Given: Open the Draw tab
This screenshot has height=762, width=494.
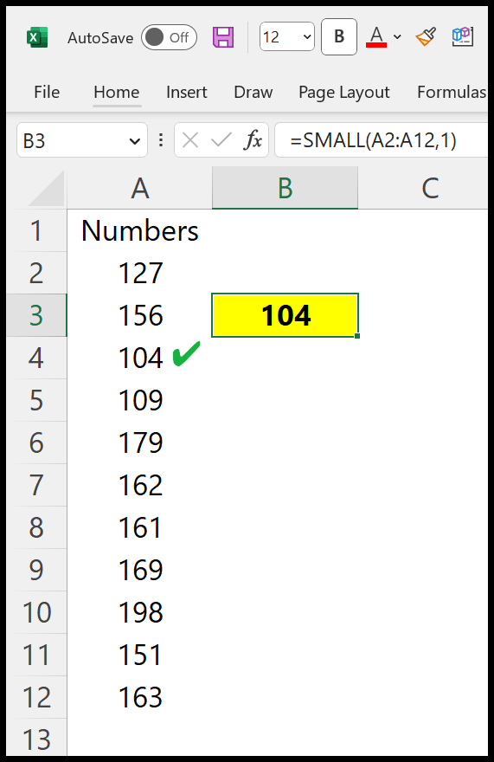Looking at the screenshot, I should [253, 93].
